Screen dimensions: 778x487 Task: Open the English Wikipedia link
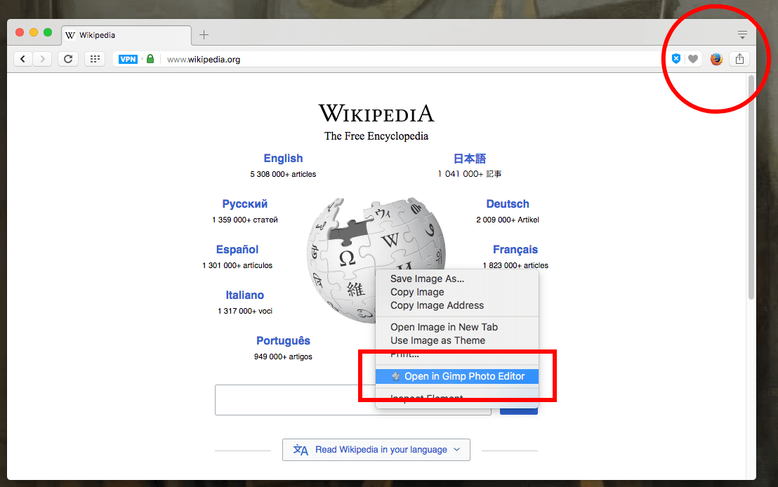[283, 158]
